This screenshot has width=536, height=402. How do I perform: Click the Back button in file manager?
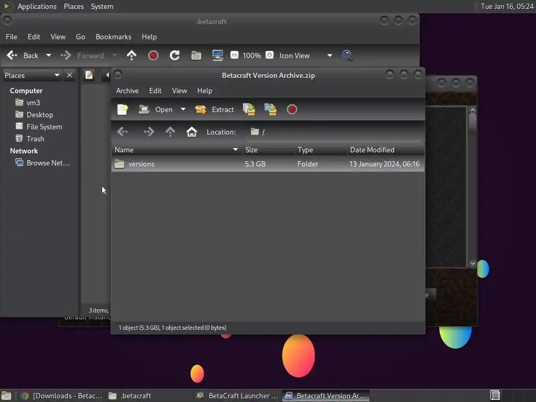(x=23, y=55)
